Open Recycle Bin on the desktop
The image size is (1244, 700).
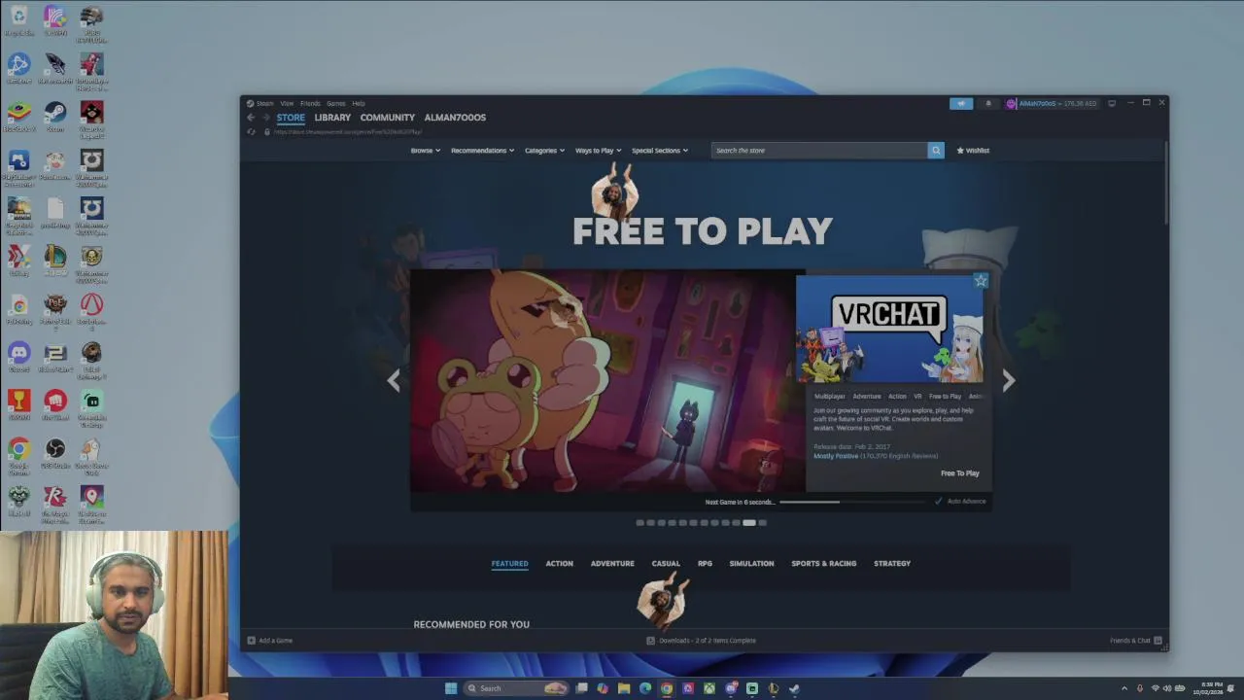[18, 20]
